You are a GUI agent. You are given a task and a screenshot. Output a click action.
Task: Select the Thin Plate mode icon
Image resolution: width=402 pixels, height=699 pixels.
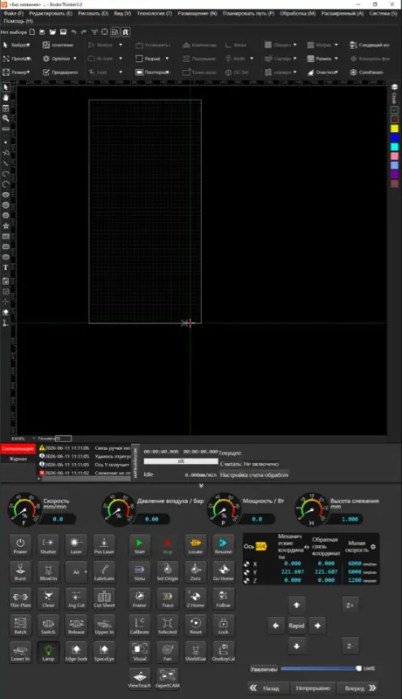20,599
